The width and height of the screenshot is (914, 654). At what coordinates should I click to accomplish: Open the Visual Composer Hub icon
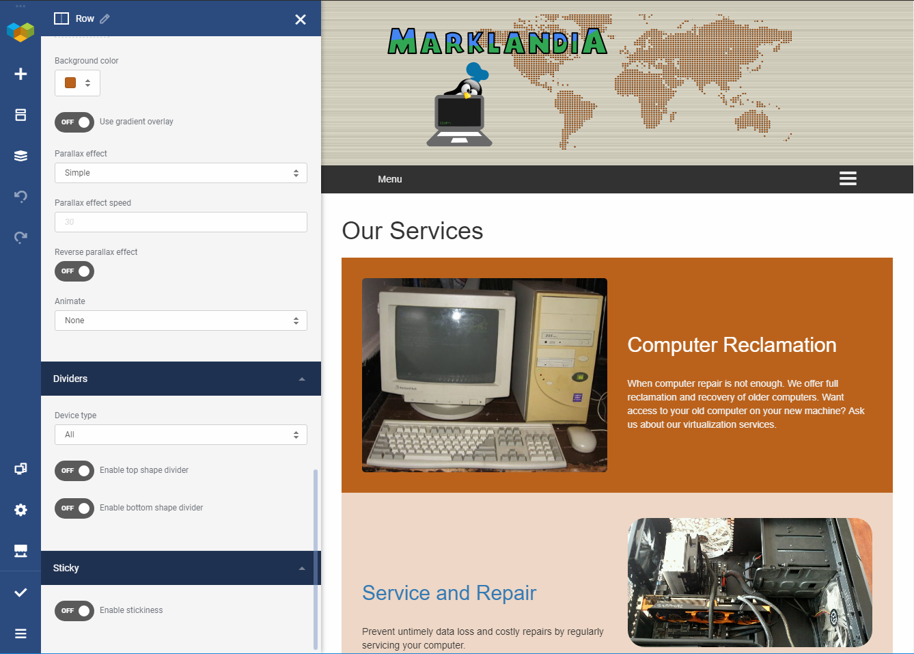[20, 551]
